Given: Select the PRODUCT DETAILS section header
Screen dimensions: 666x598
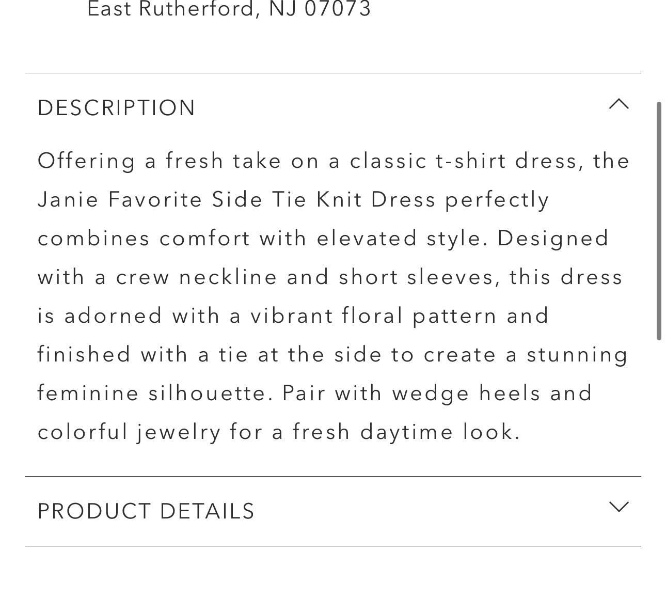Looking at the screenshot, I should click(146, 510).
